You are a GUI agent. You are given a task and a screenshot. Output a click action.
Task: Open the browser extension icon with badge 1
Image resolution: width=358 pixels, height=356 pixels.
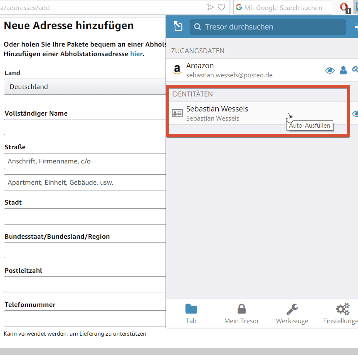pos(345,8)
